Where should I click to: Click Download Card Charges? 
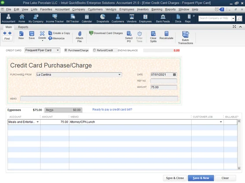(x=106, y=33)
